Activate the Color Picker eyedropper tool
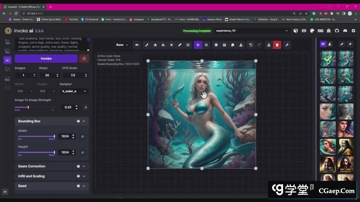The image size is (360, 202). [x=180, y=45]
